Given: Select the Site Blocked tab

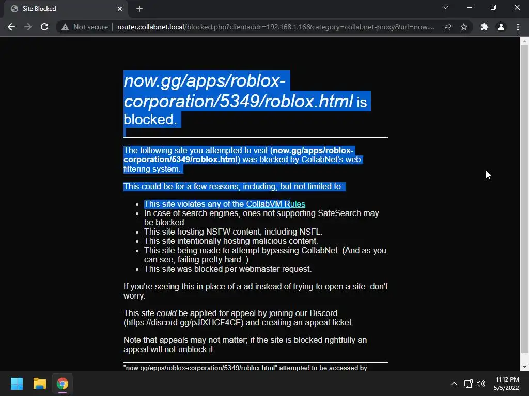Looking at the screenshot, I should [x=66, y=9].
